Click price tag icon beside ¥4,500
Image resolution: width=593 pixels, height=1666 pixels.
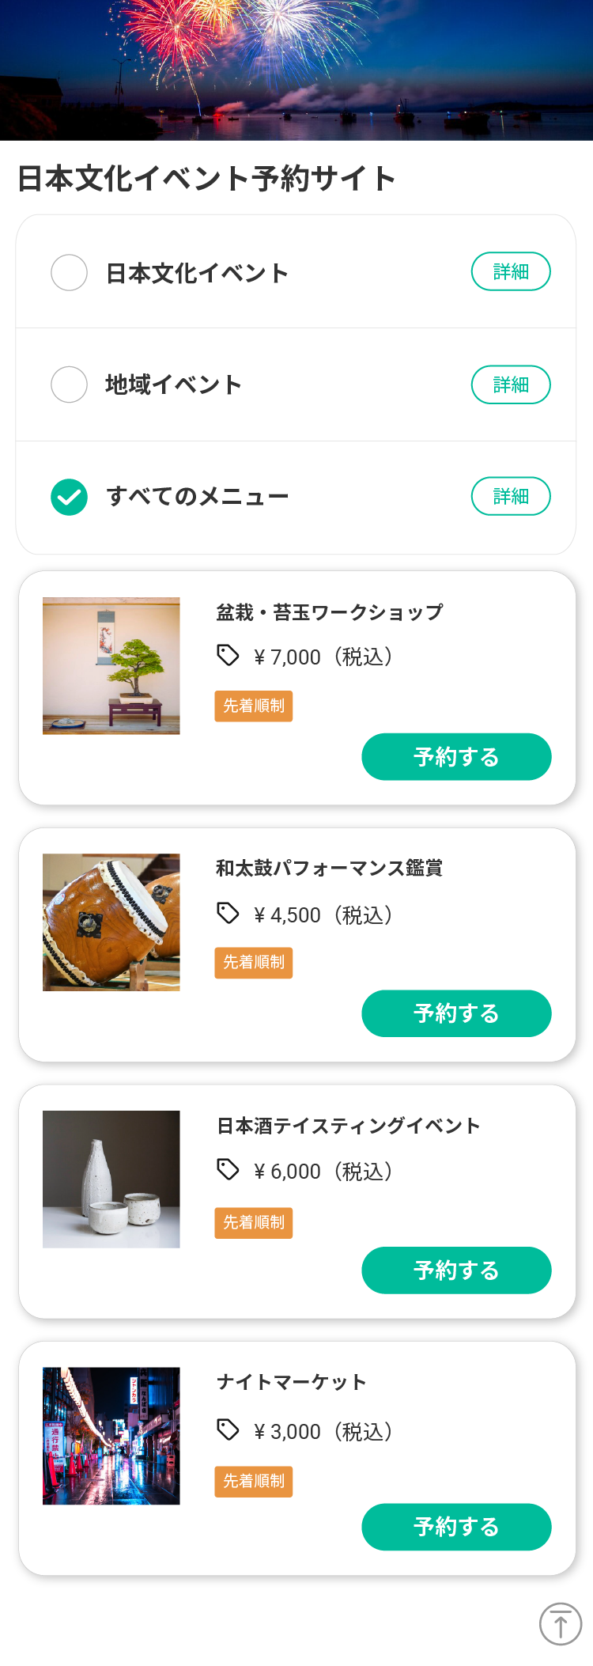point(228,914)
